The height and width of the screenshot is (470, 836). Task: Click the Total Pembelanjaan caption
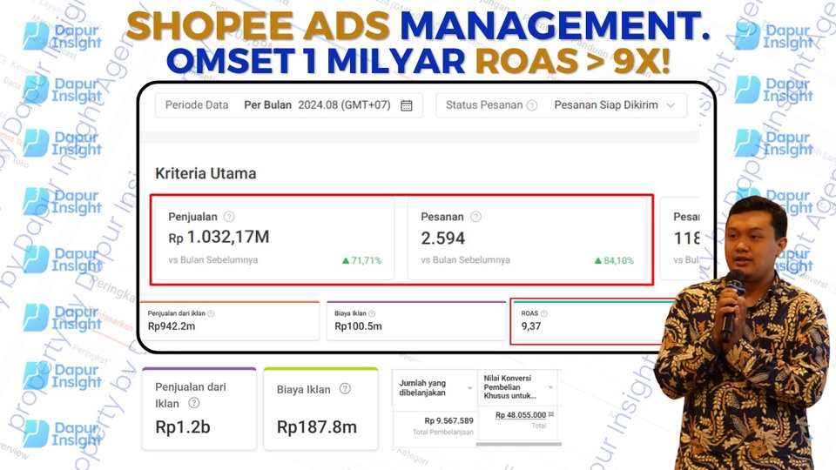coord(443,433)
